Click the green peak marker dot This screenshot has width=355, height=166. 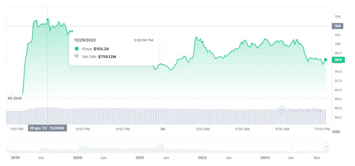[x=48, y=20]
